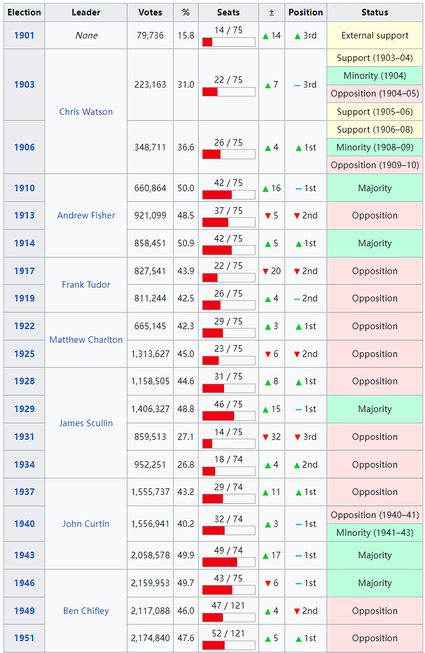
Task: Click the Election column header
Action: click(24, 12)
